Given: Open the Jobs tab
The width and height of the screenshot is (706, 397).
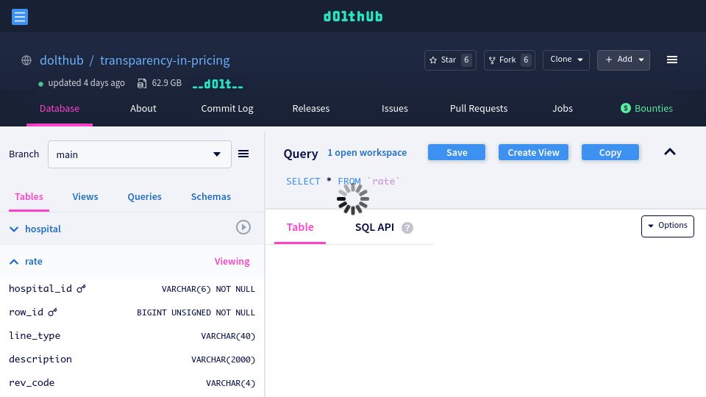Looking at the screenshot, I should pos(563,109).
